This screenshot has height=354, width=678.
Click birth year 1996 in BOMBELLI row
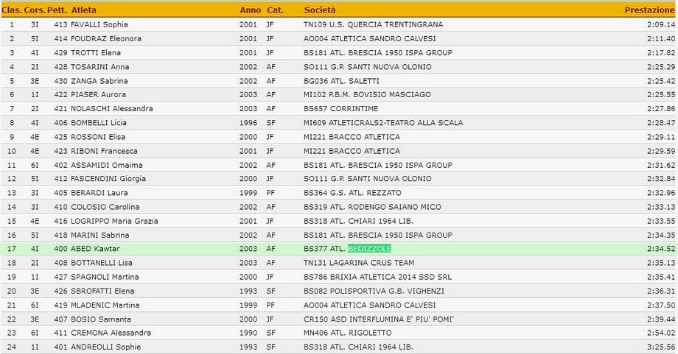click(x=248, y=123)
